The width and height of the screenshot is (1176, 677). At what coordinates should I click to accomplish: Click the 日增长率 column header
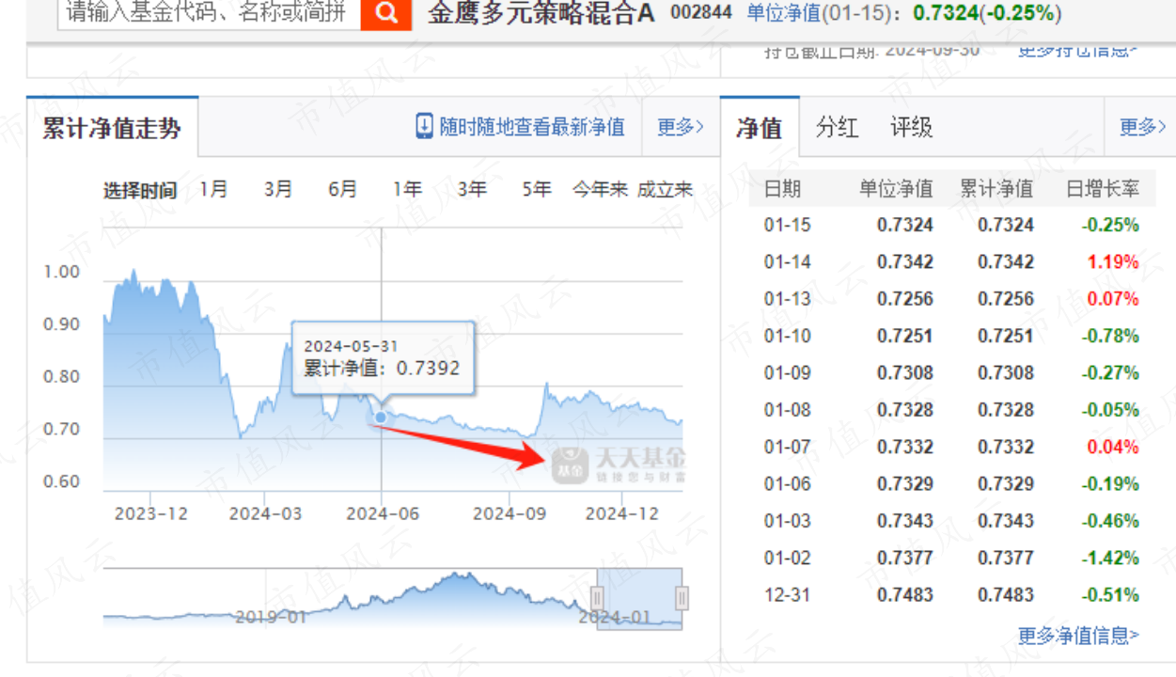(1103, 189)
